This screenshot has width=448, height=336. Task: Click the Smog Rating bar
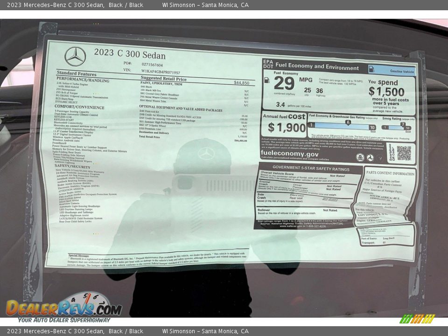pos(397,127)
